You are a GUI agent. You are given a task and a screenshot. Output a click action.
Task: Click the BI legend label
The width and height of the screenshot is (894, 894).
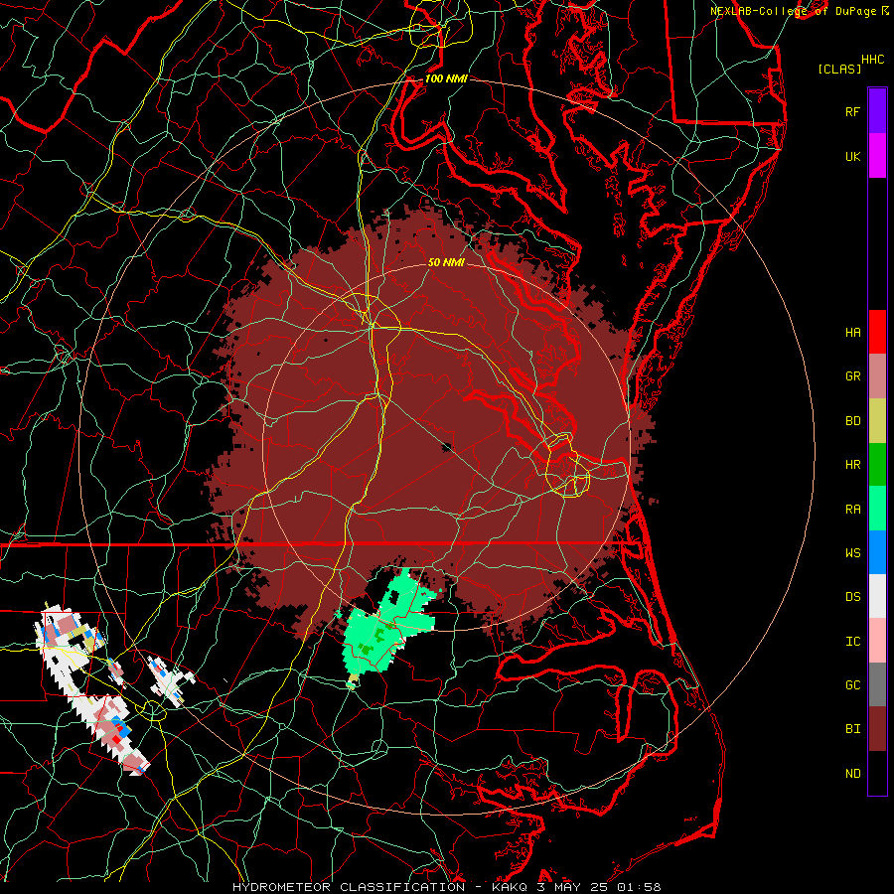point(852,729)
